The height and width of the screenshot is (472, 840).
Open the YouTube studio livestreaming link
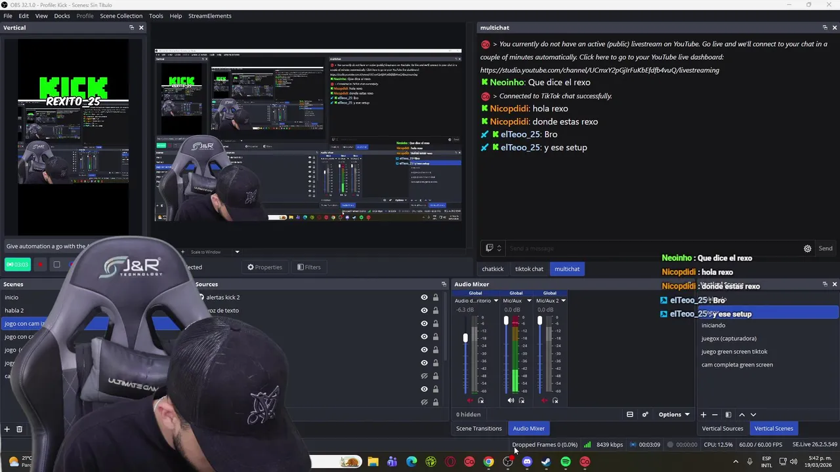pyautogui.click(x=600, y=70)
